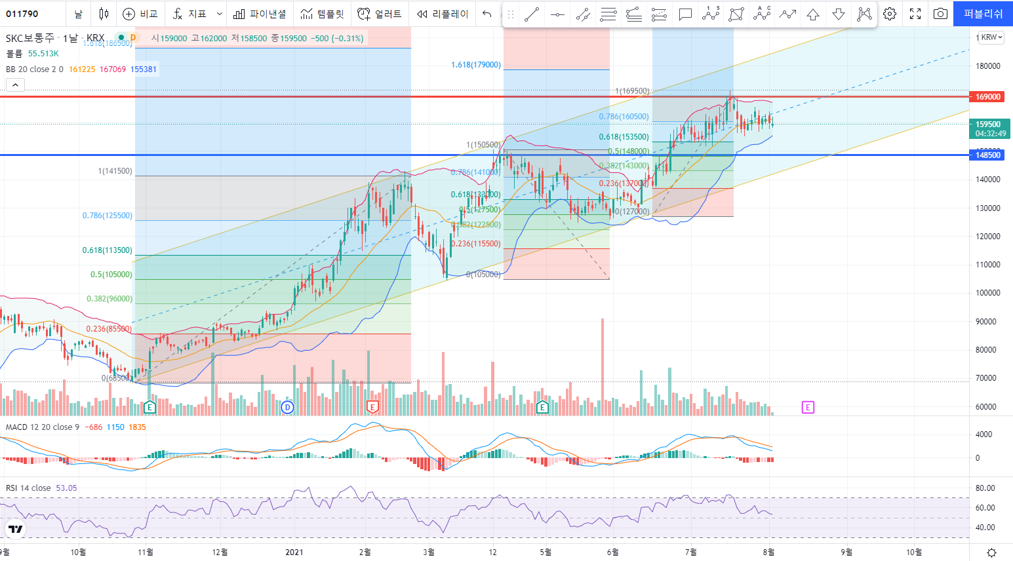
Task: Open the TradingView logo link
Action: [16, 530]
